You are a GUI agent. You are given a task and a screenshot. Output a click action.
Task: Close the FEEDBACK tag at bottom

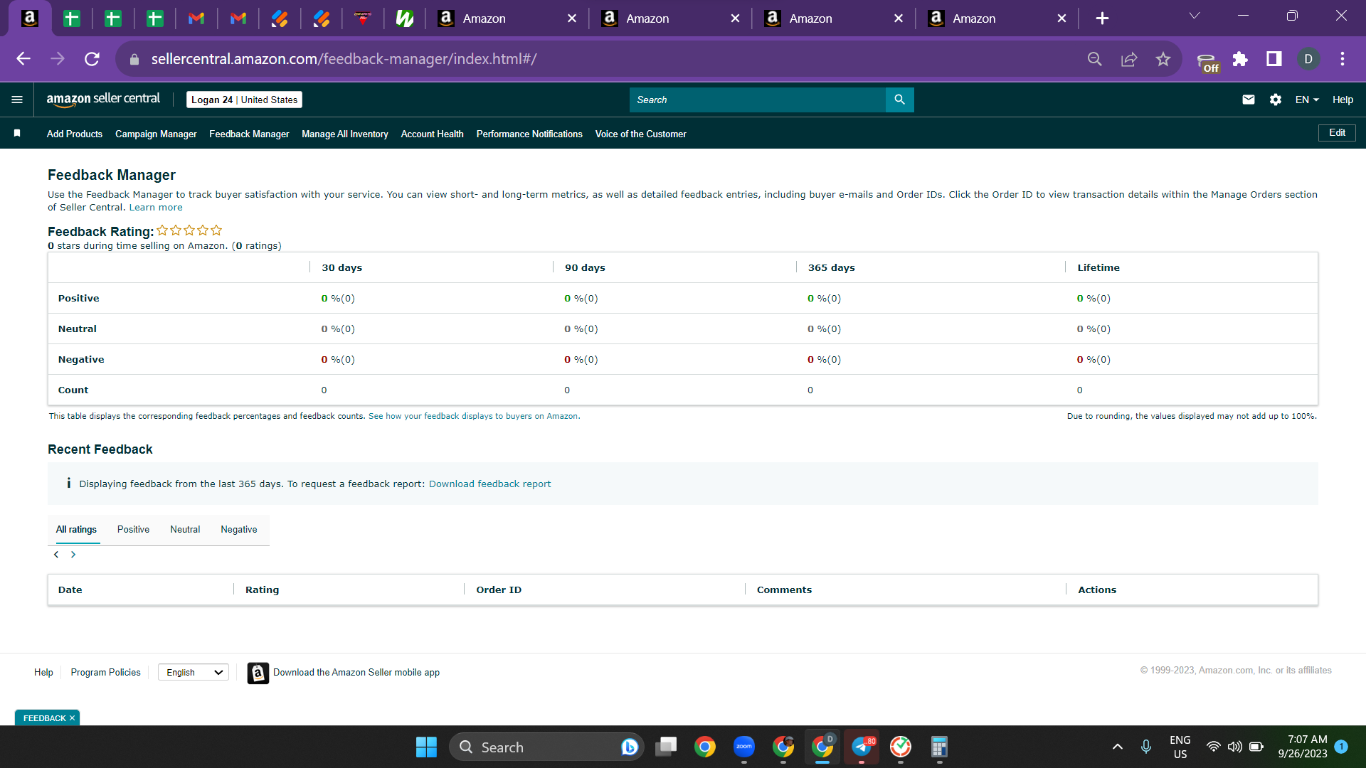(x=72, y=718)
